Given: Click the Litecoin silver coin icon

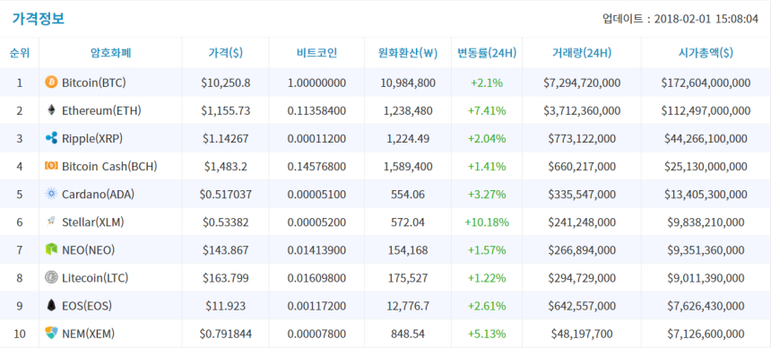Looking at the screenshot, I should [51, 278].
